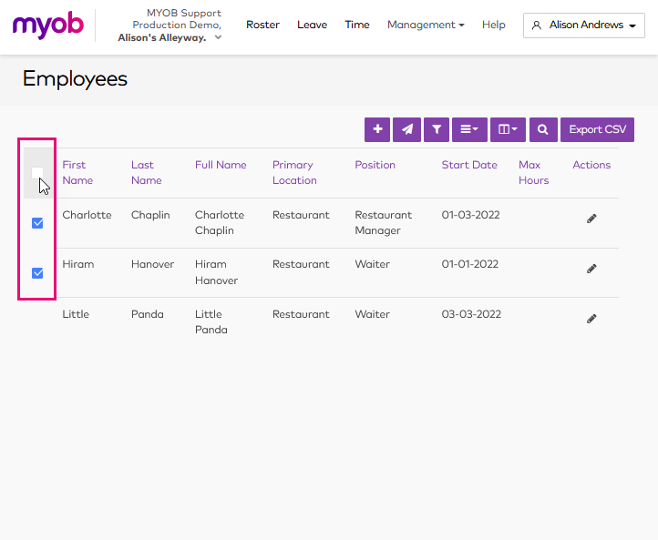Click the MYOB logo

[47, 25]
